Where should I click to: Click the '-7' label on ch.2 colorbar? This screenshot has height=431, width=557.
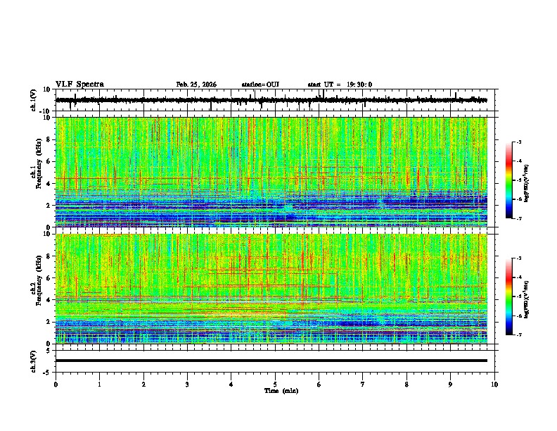[x=519, y=335]
